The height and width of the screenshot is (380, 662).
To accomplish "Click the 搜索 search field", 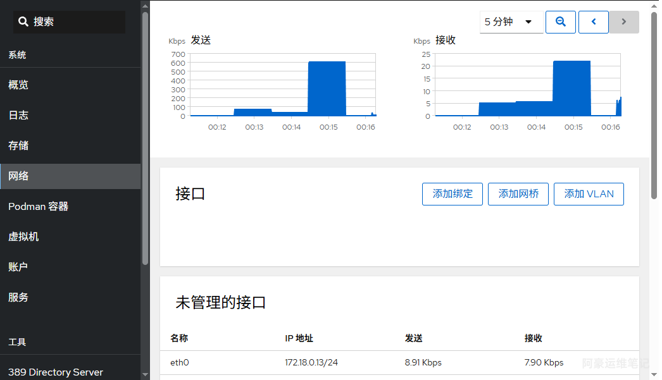I will click(69, 22).
